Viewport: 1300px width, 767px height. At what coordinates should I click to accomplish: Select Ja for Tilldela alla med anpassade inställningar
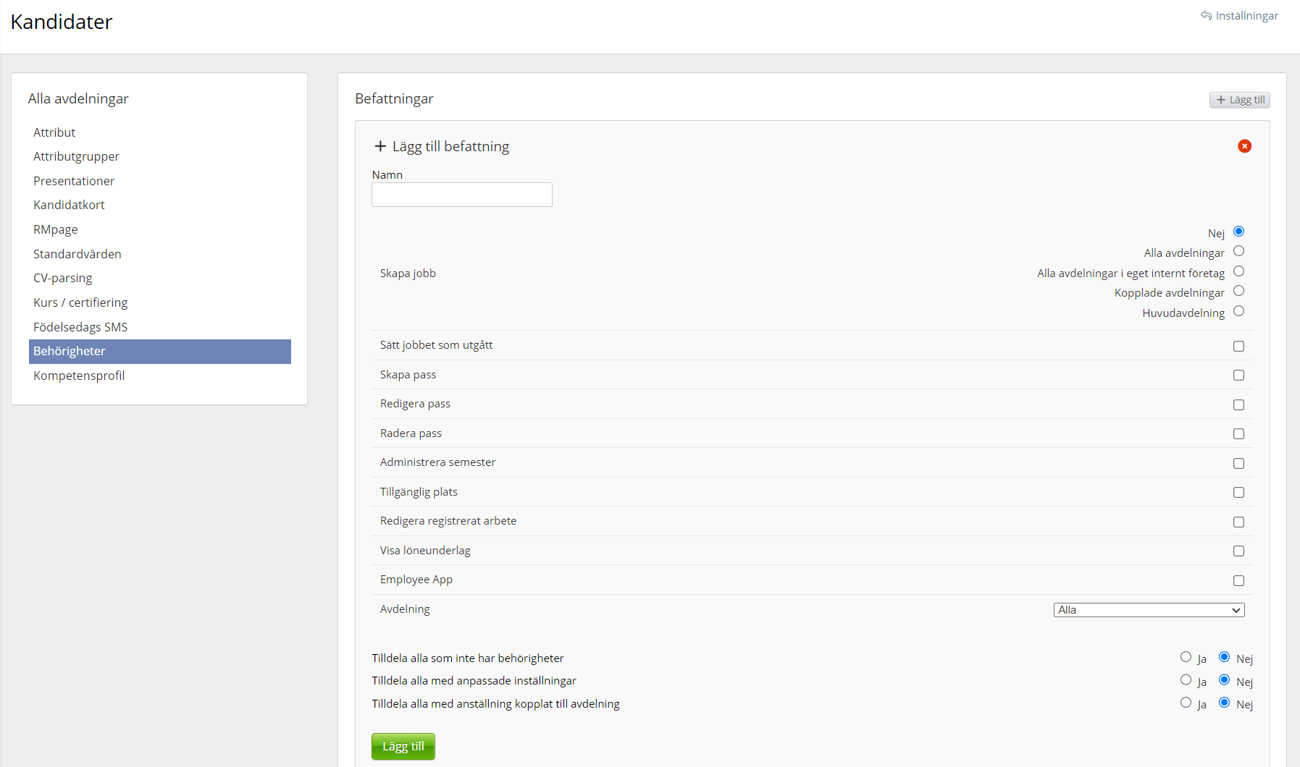coord(1186,680)
